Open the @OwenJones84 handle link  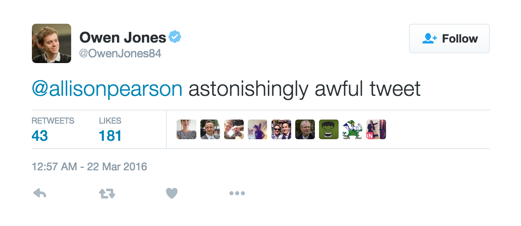[x=120, y=54]
